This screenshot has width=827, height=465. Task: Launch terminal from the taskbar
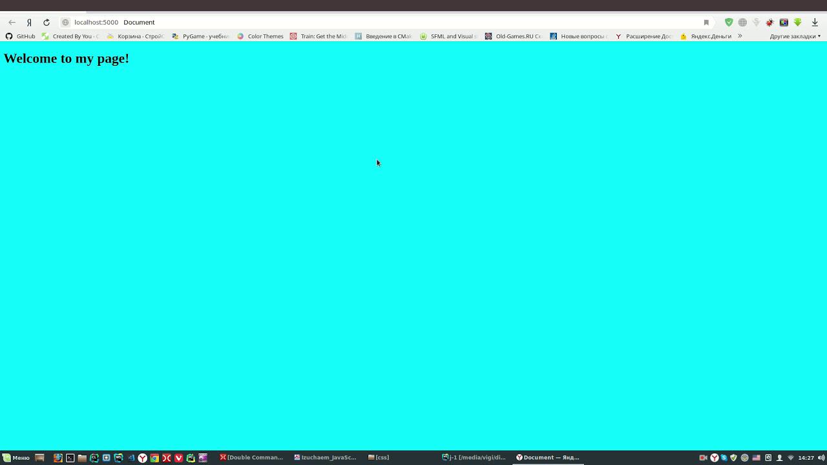tap(70, 457)
